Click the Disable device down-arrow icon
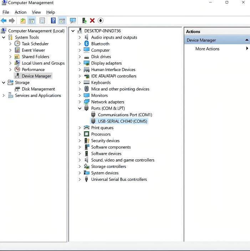Image resolution: width=250 pixels, height=251 pixels. click(x=101, y=21)
